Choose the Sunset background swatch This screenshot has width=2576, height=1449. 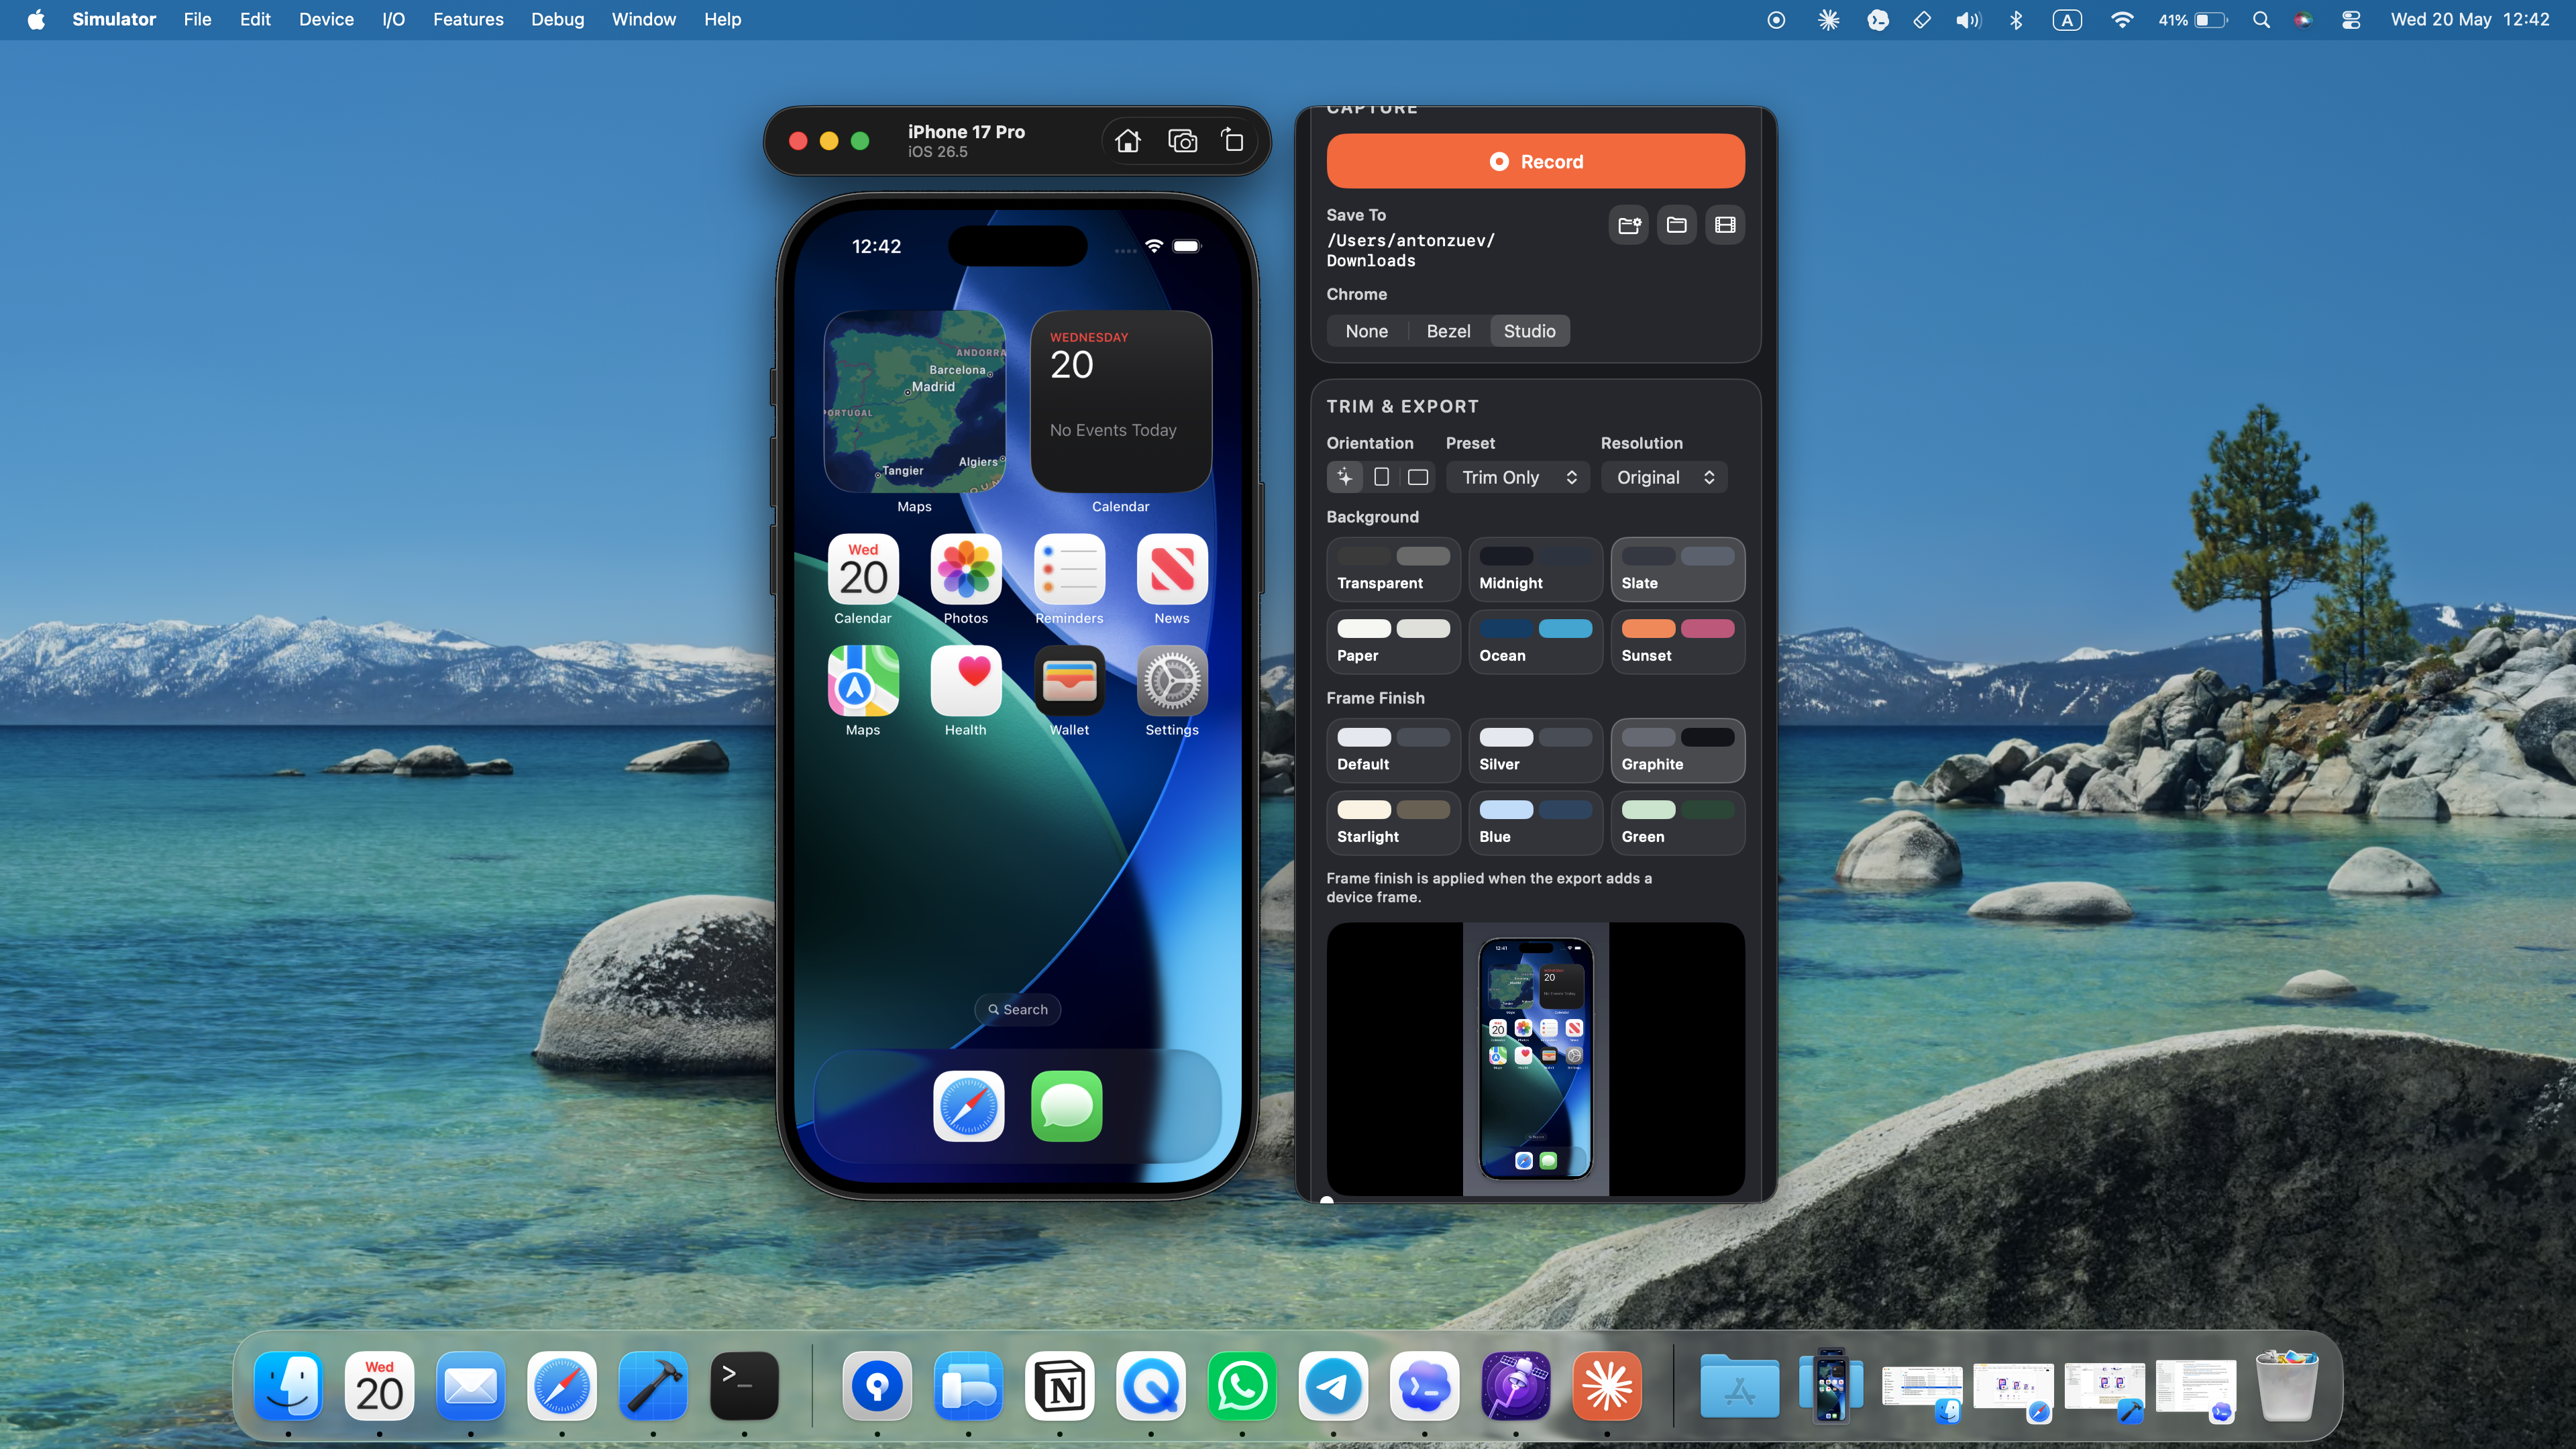1677,642
